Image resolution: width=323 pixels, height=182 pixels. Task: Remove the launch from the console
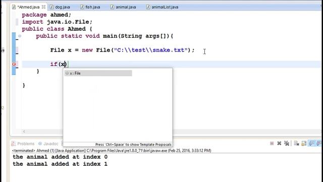tap(279, 144)
